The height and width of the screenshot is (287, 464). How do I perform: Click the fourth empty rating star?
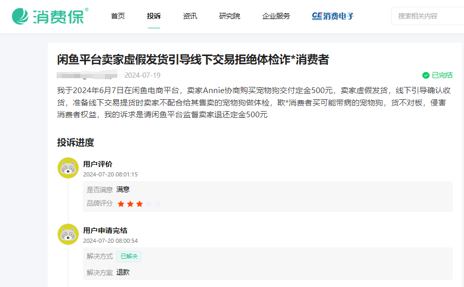[x=149, y=204]
